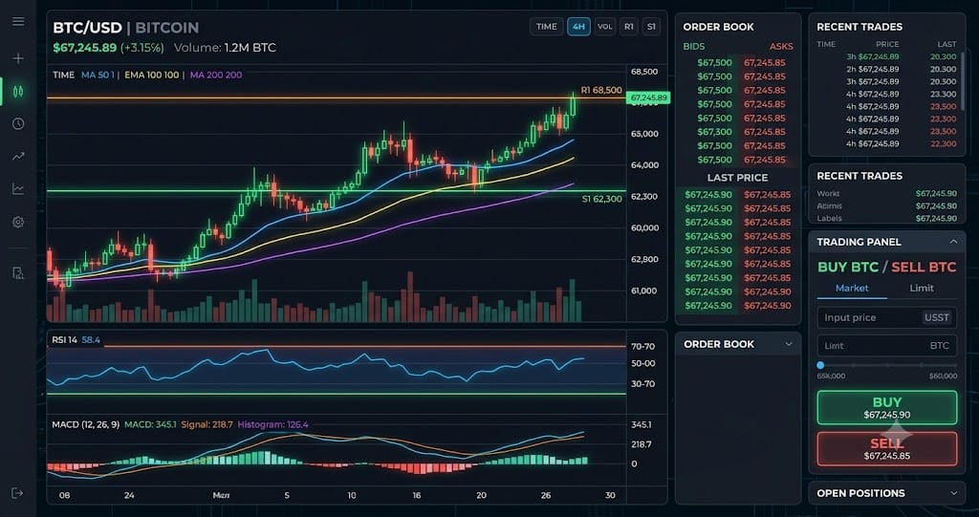Click the BTC/USD pair title
This screenshot has height=517, width=979.
point(87,28)
